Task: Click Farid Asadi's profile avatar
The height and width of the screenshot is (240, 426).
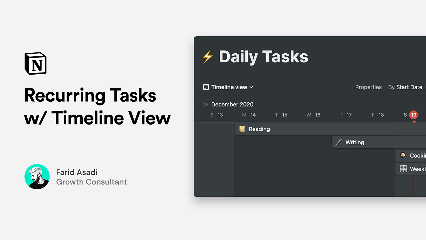Action: [37, 177]
